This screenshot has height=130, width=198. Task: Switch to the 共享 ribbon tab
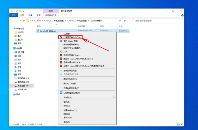coord(30,15)
